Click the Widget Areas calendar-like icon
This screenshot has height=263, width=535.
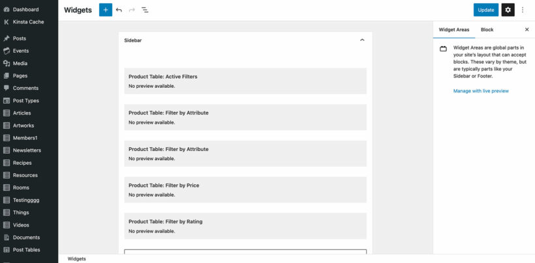(x=443, y=49)
